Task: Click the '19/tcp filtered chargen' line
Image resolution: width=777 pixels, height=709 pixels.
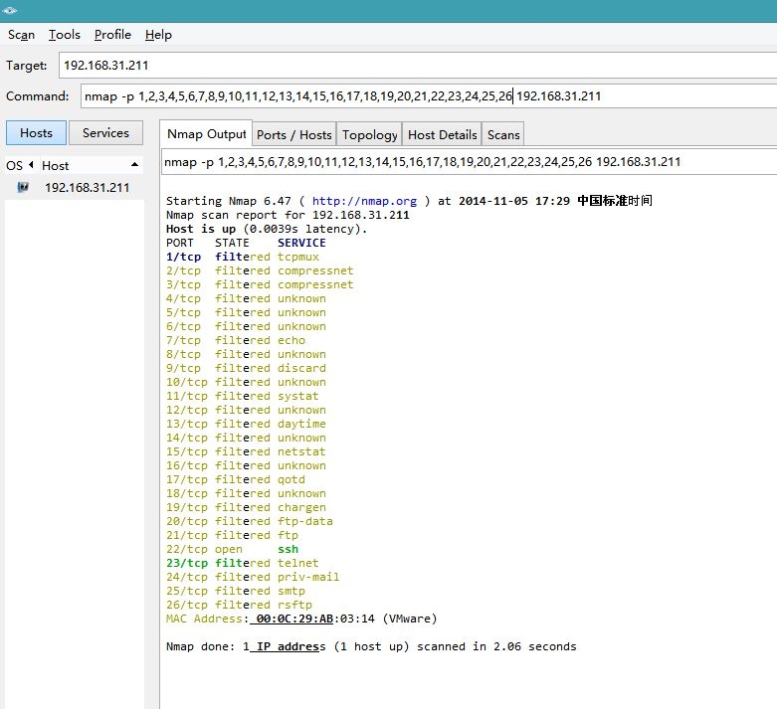Action: pyautogui.click(x=247, y=507)
